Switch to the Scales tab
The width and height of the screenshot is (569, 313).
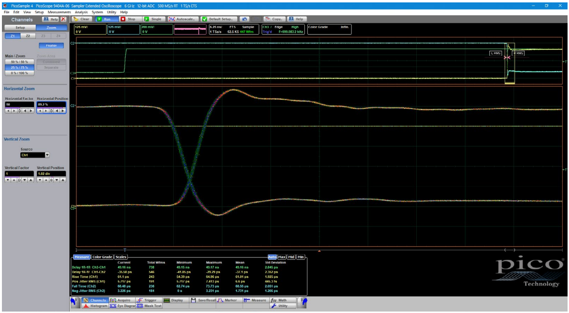click(121, 257)
